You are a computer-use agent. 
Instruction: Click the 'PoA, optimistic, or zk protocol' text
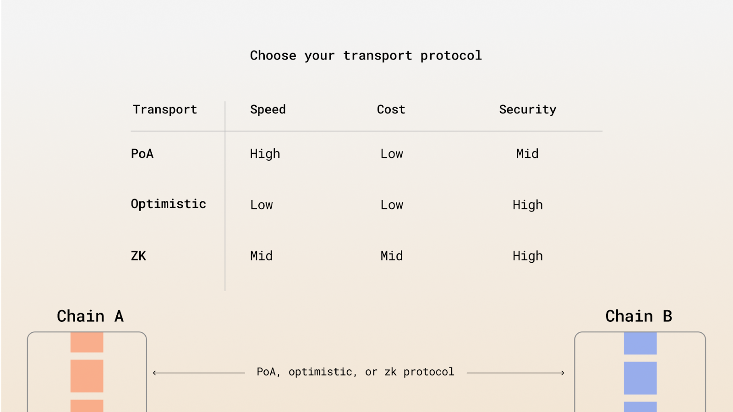pos(355,372)
